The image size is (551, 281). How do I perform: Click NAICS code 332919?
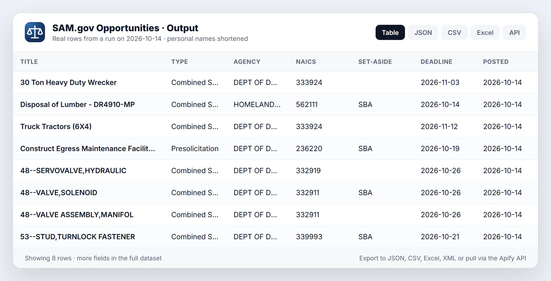point(308,170)
